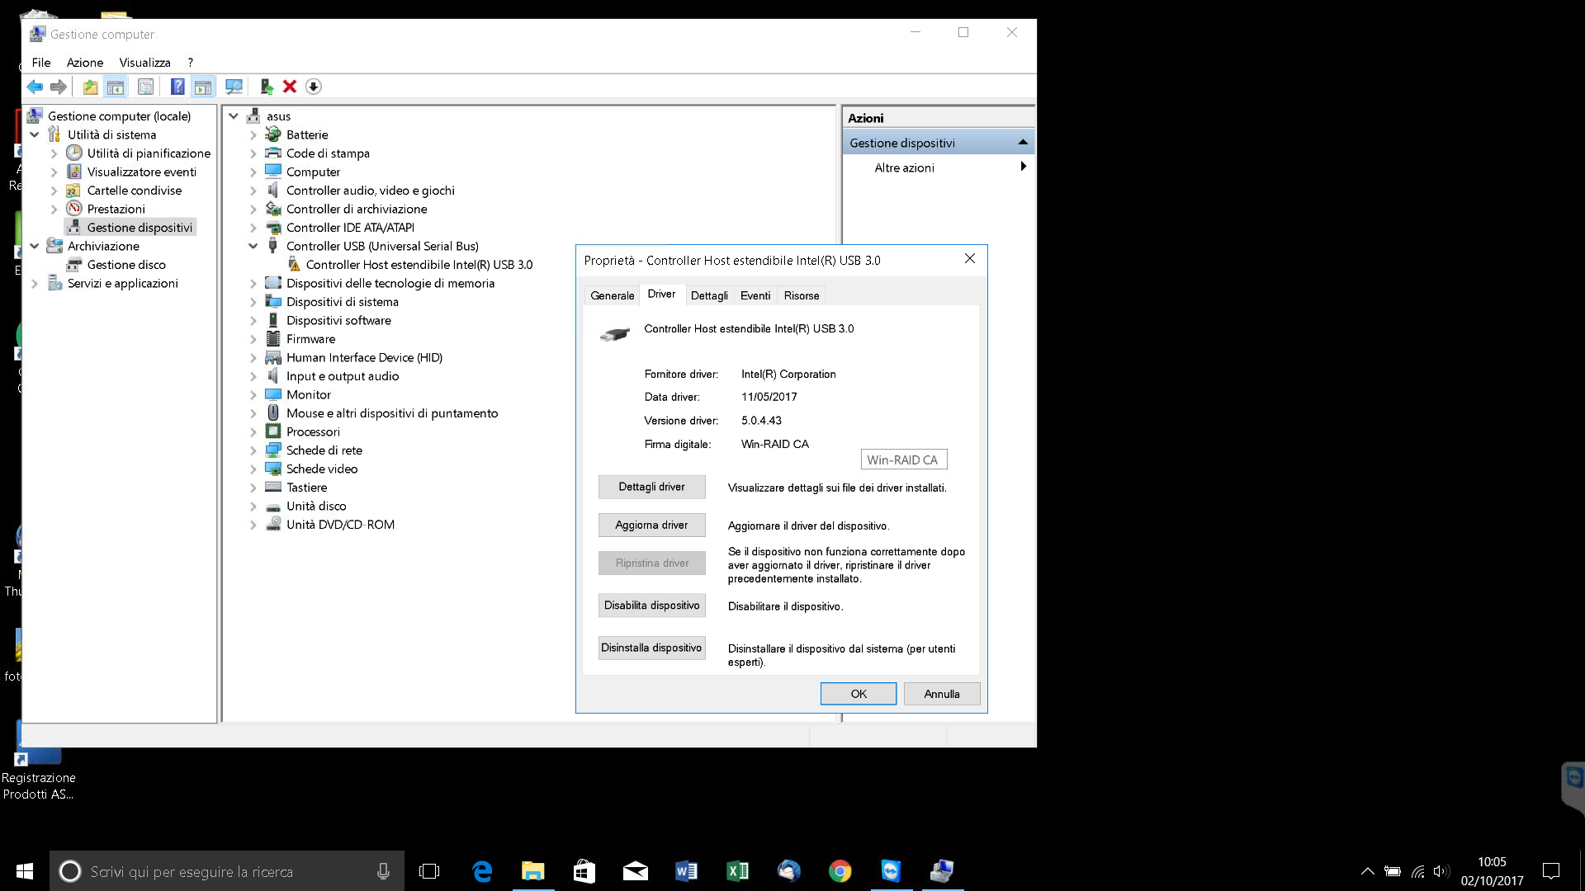Click the red X uninstall device icon
Screen dimensions: 1585x891
click(x=290, y=87)
